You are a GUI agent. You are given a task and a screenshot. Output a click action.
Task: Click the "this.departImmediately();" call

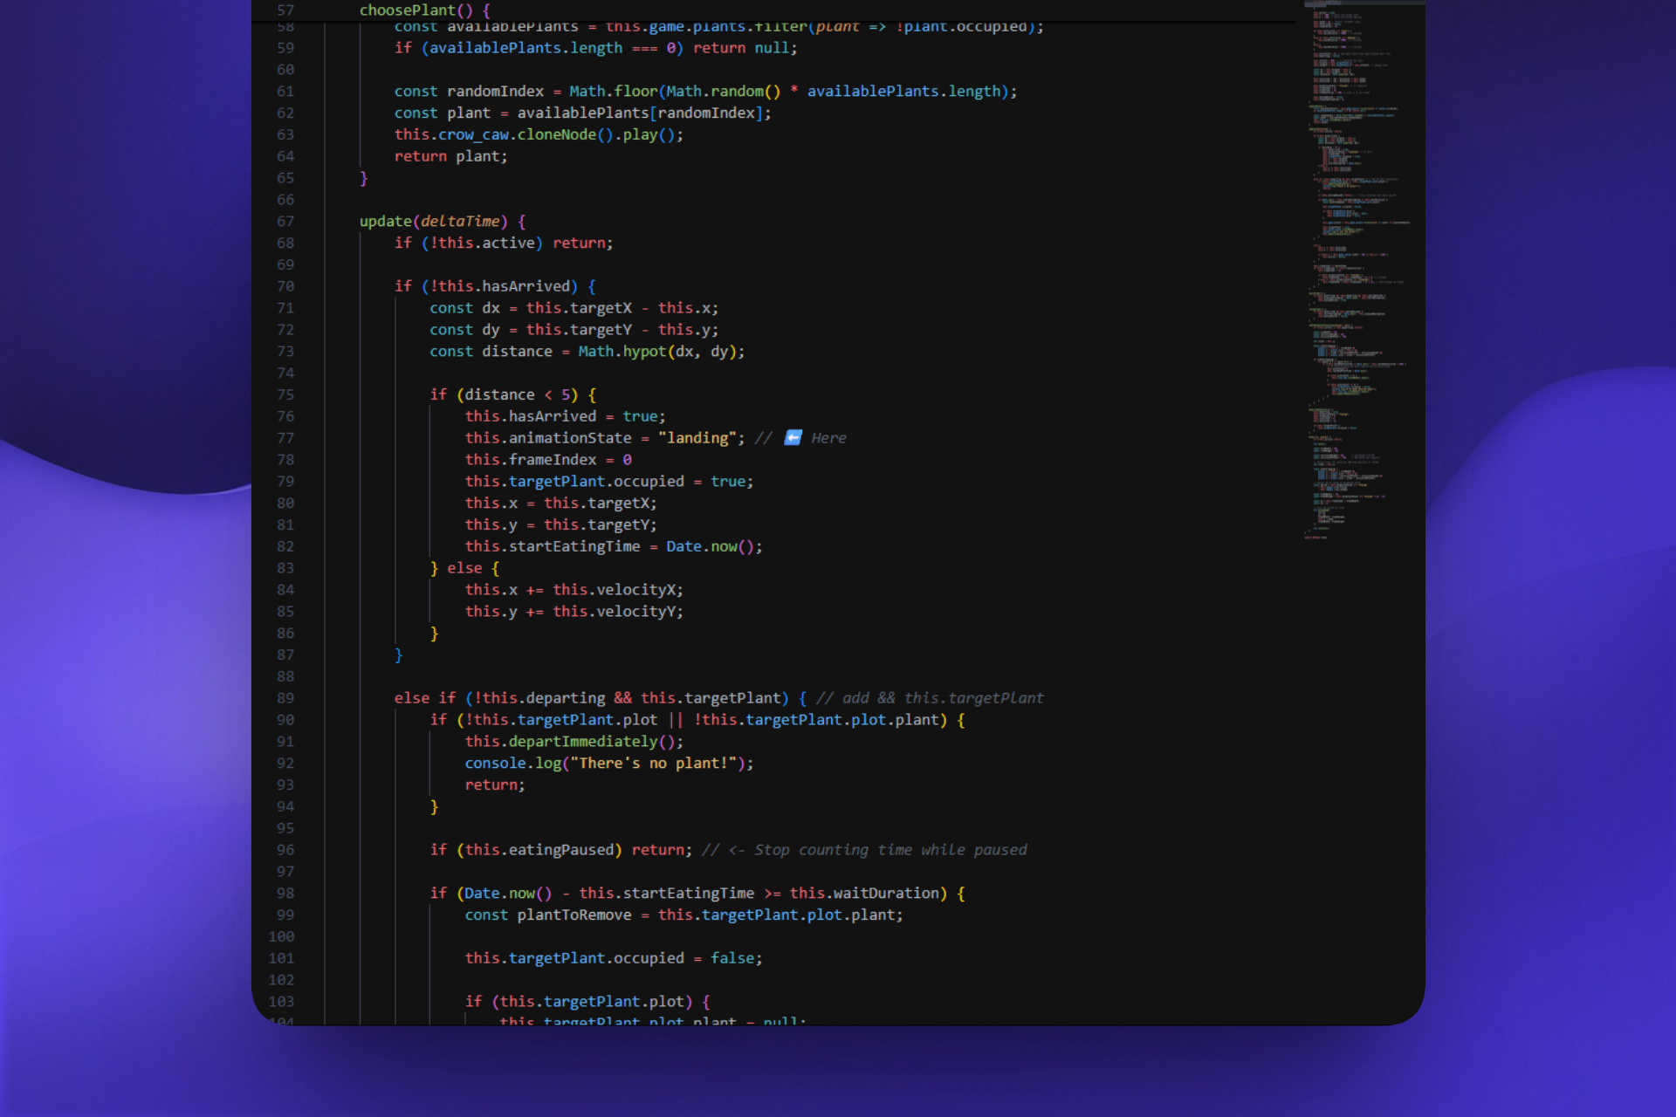click(x=574, y=741)
